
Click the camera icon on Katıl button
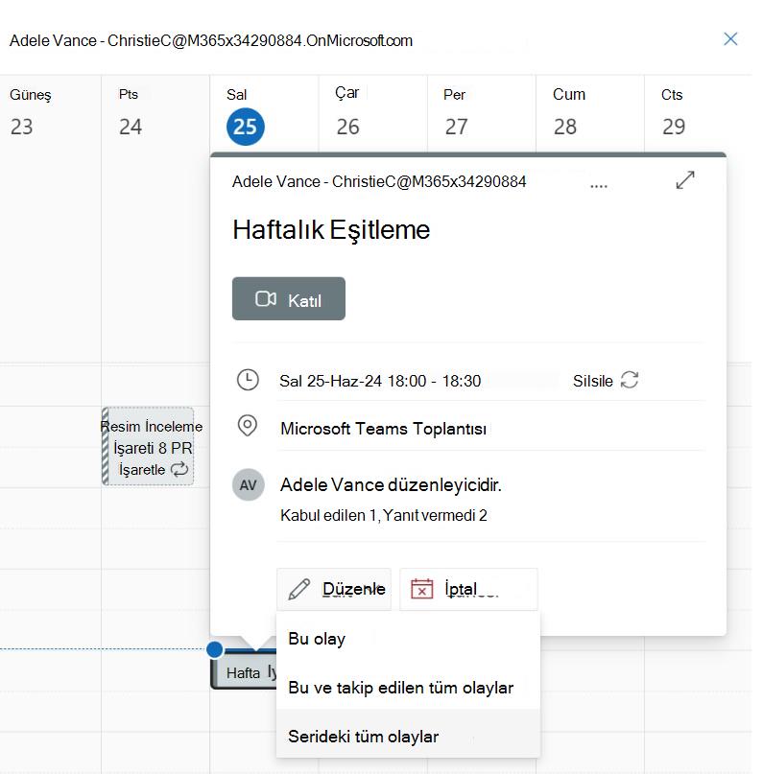pos(265,298)
